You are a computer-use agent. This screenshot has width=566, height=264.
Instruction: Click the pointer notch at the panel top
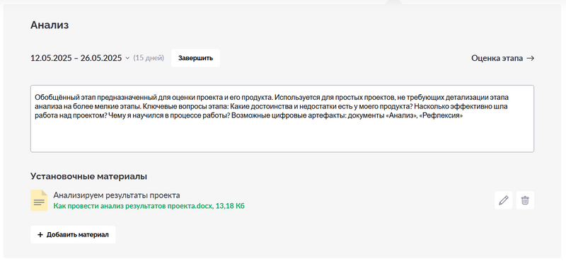[393, 2]
